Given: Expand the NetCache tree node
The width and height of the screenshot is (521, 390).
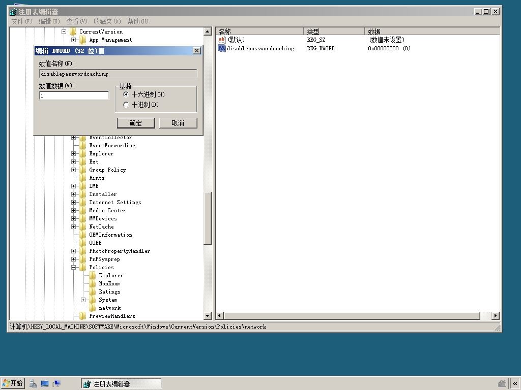Looking at the screenshot, I should 73,227.
